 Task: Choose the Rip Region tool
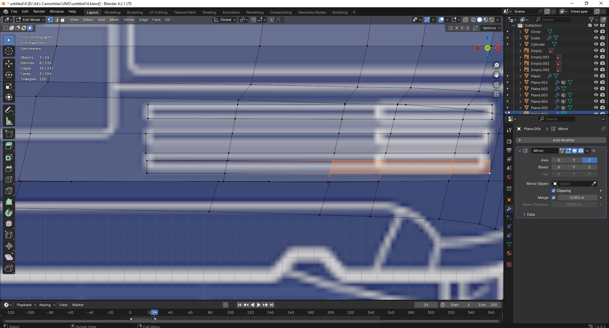click(x=9, y=268)
